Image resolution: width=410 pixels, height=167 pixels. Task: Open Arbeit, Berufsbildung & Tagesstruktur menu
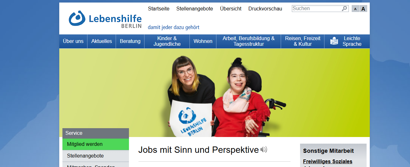pyautogui.click(x=249, y=41)
